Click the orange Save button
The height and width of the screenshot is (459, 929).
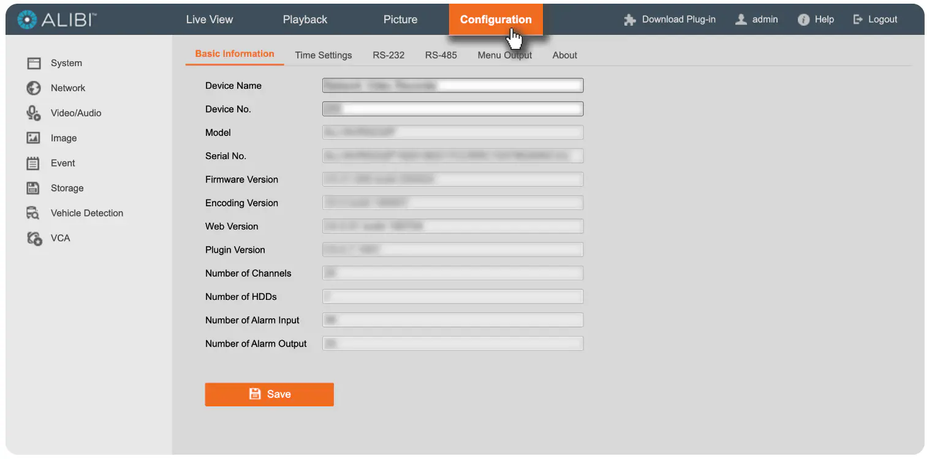[x=270, y=394]
